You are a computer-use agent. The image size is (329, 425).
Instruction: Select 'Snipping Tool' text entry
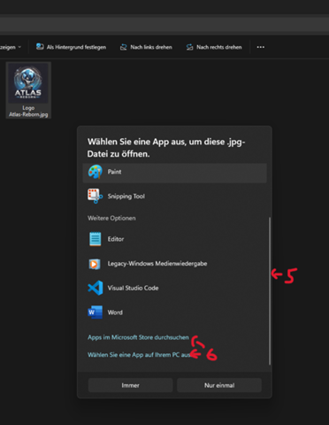point(126,197)
